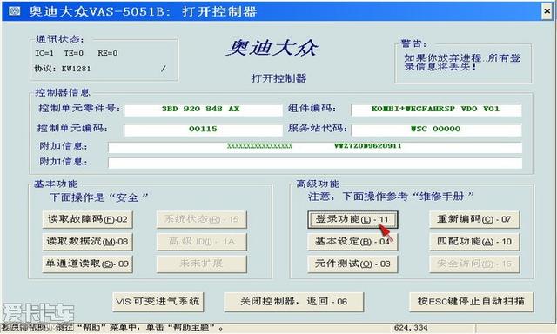The width and height of the screenshot is (557, 334).
Task: Click the first 附加信息 field
Action: (315, 147)
